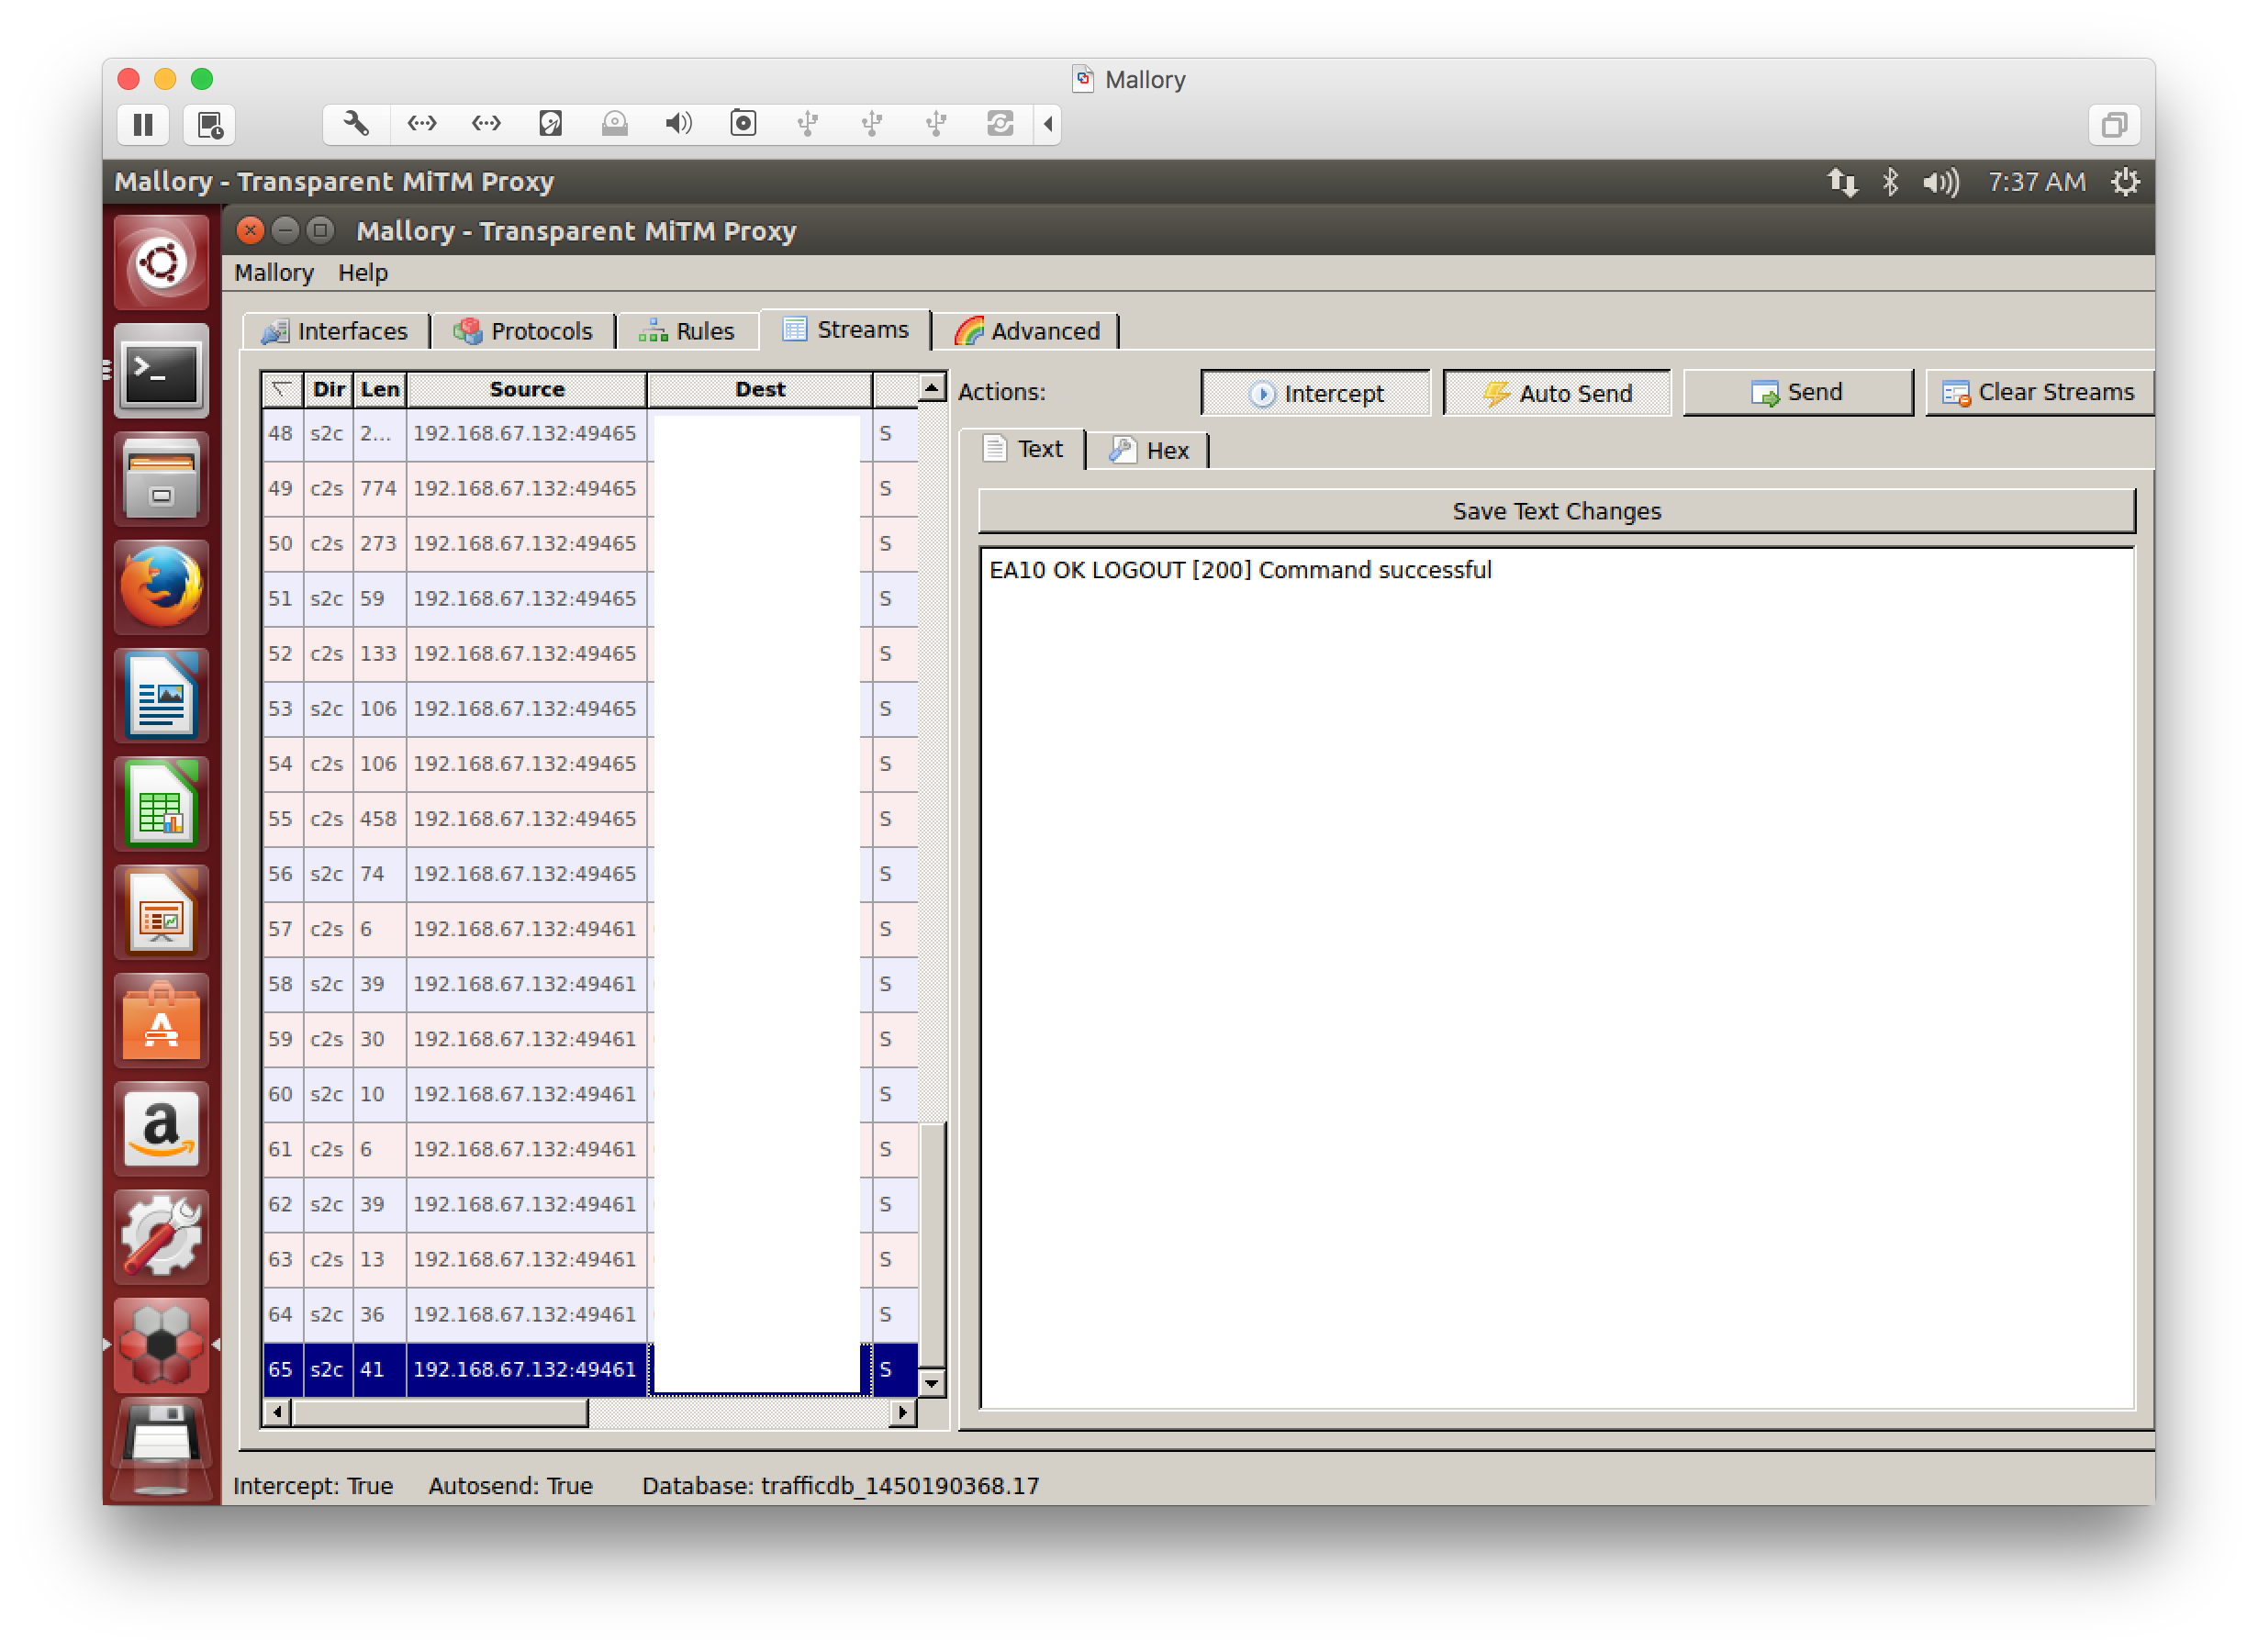
Task: Open LibreOffice Writer from the dock
Action: (x=161, y=696)
